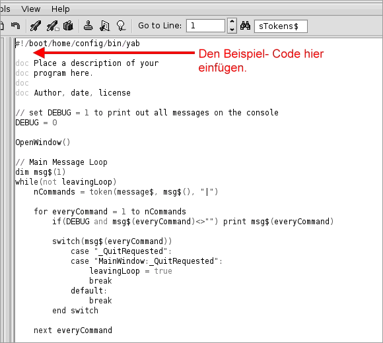Viewport: 383px width, 343px height.
Task: Click the DEBUG = 0 code line
Action: coord(36,123)
